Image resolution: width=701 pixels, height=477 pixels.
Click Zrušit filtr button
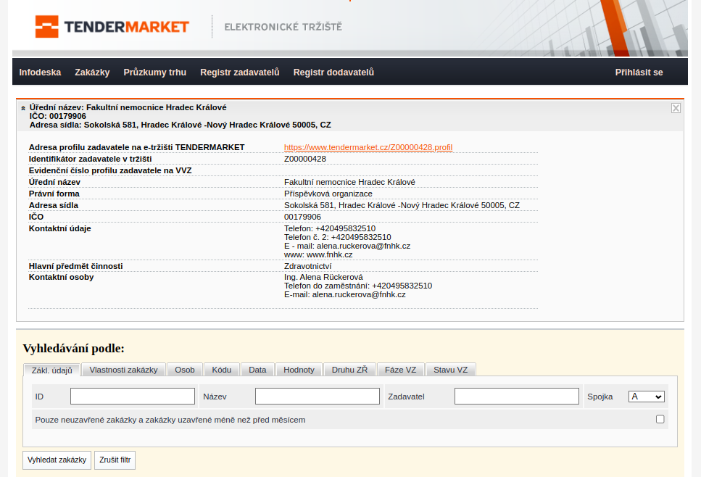coord(115,460)
